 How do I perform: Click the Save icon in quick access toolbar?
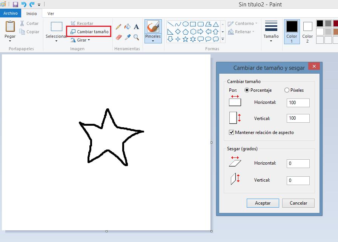[x=15, y=5]
